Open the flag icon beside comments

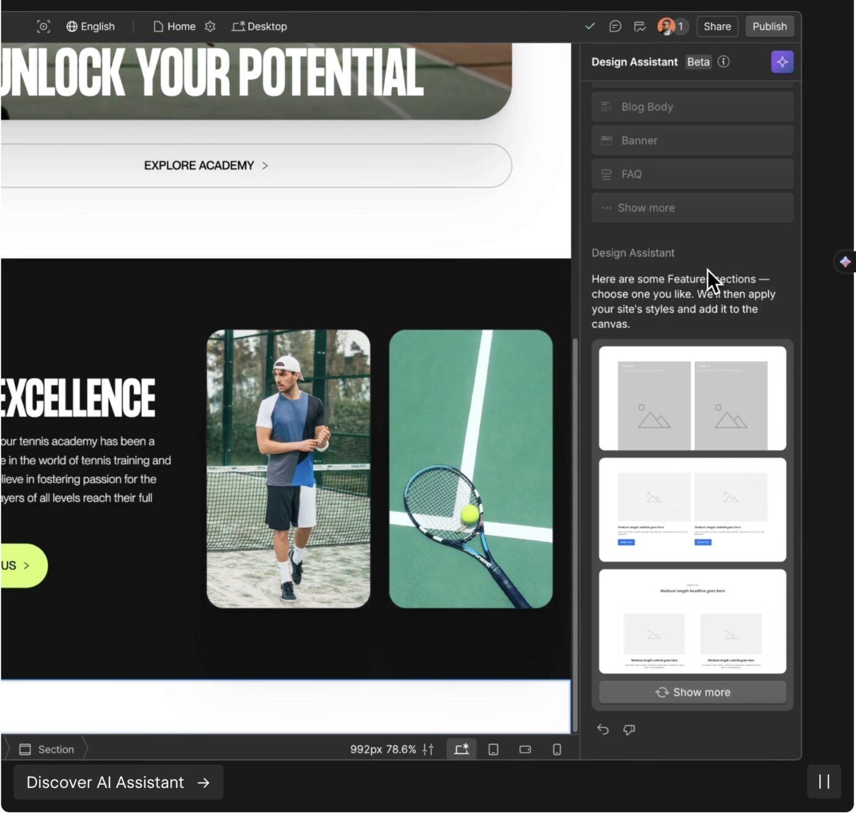coord(640,26)
